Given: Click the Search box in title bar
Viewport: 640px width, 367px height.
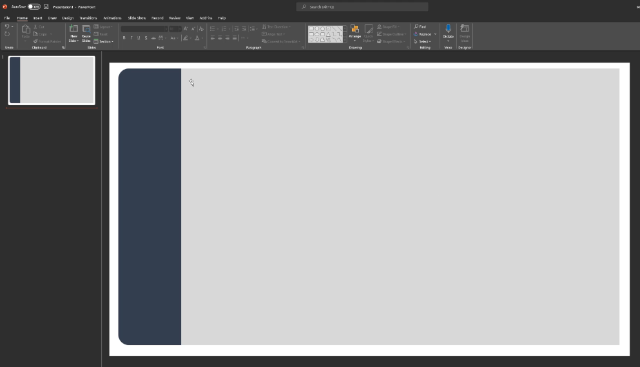Looking at the screenshot, I should click(x=362, y=6).
